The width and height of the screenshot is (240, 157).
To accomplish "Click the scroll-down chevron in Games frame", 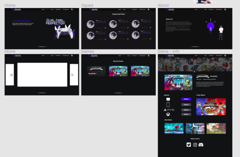I will (x=118, y=93).
